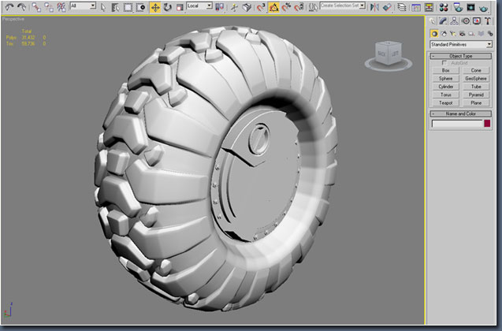This screenshot has height=331, width=502.
Task: Choose the Select Object arrow tool
Action: point(103,7)
